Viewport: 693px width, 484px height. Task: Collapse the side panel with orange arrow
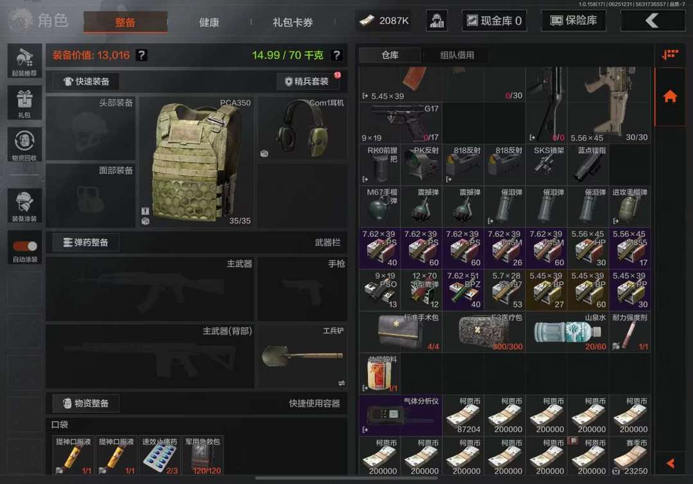671,463
